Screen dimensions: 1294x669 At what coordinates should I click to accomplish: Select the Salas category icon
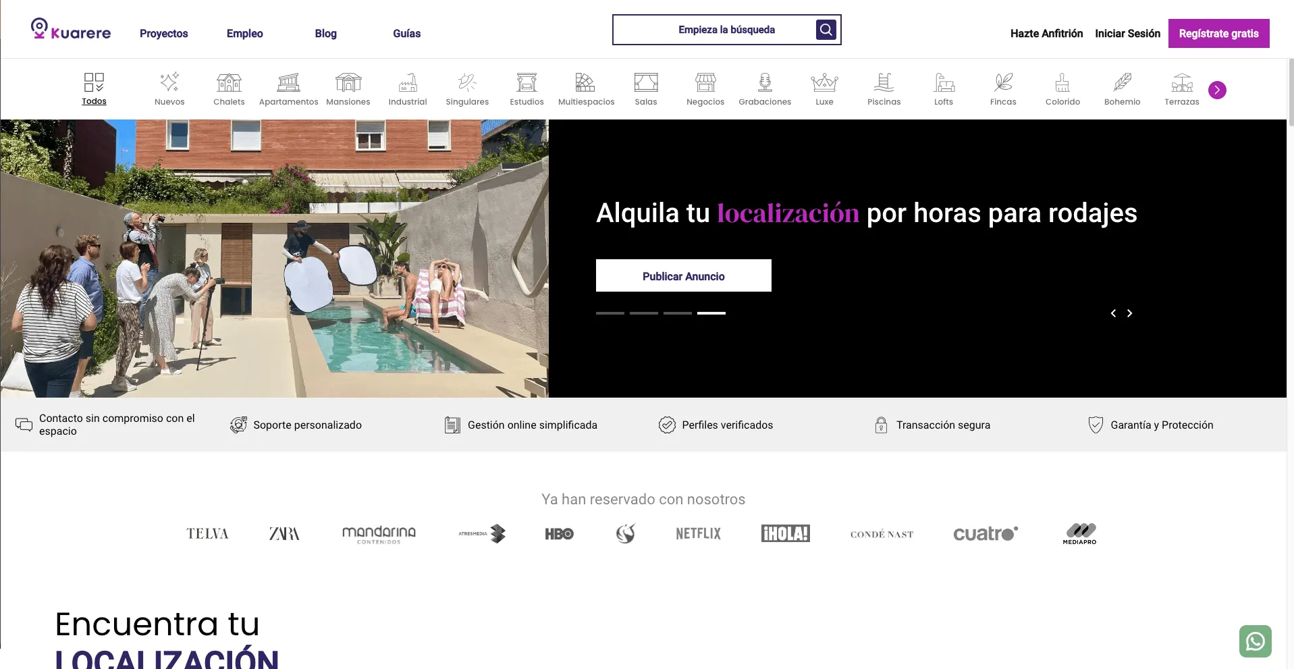click(x=646, y=82)
